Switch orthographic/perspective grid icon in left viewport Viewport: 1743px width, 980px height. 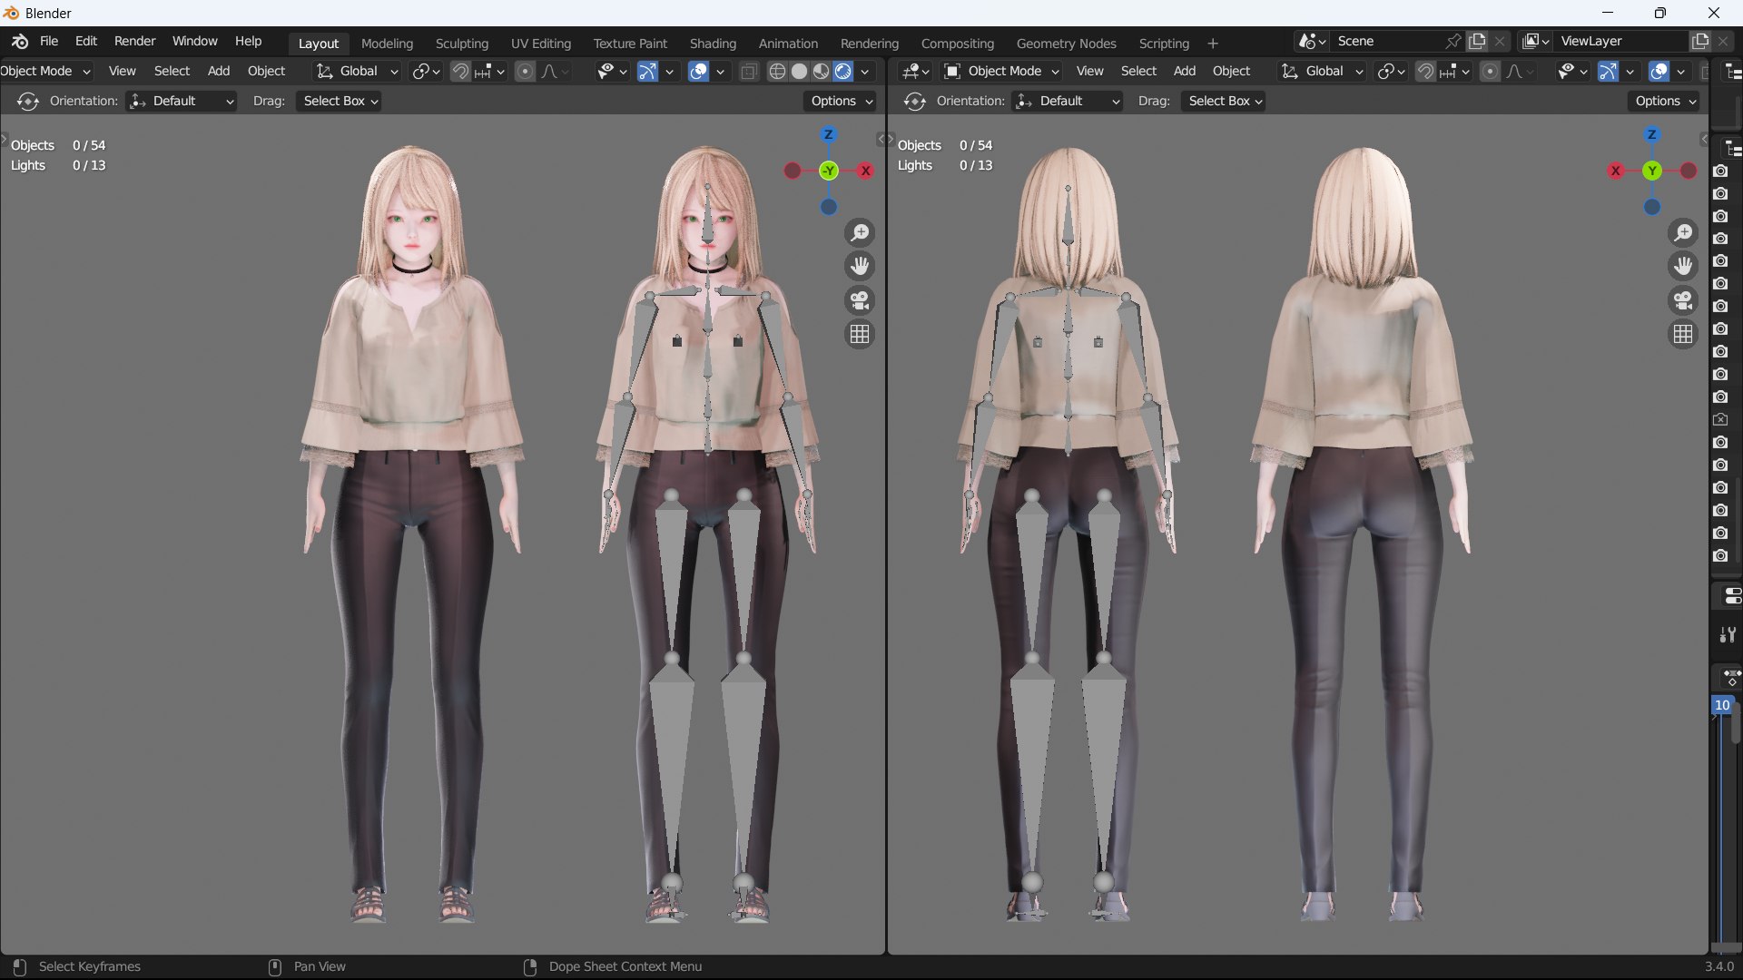pos(860,334)
